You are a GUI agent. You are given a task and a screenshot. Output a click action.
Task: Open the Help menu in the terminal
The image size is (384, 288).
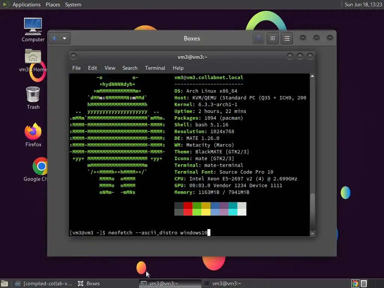pyautogui.click(x=178, y=68)
